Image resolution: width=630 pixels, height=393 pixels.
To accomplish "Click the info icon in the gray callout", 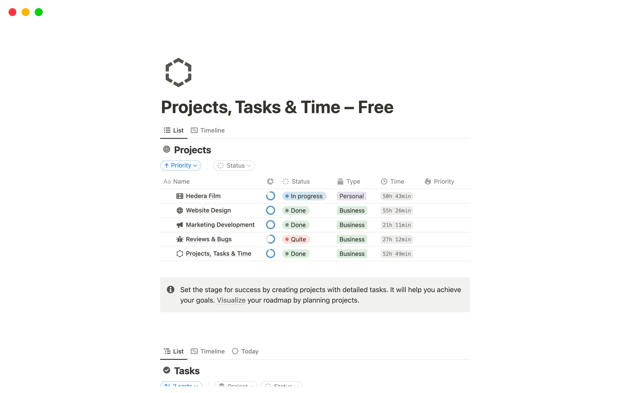I will coord(170,290).
